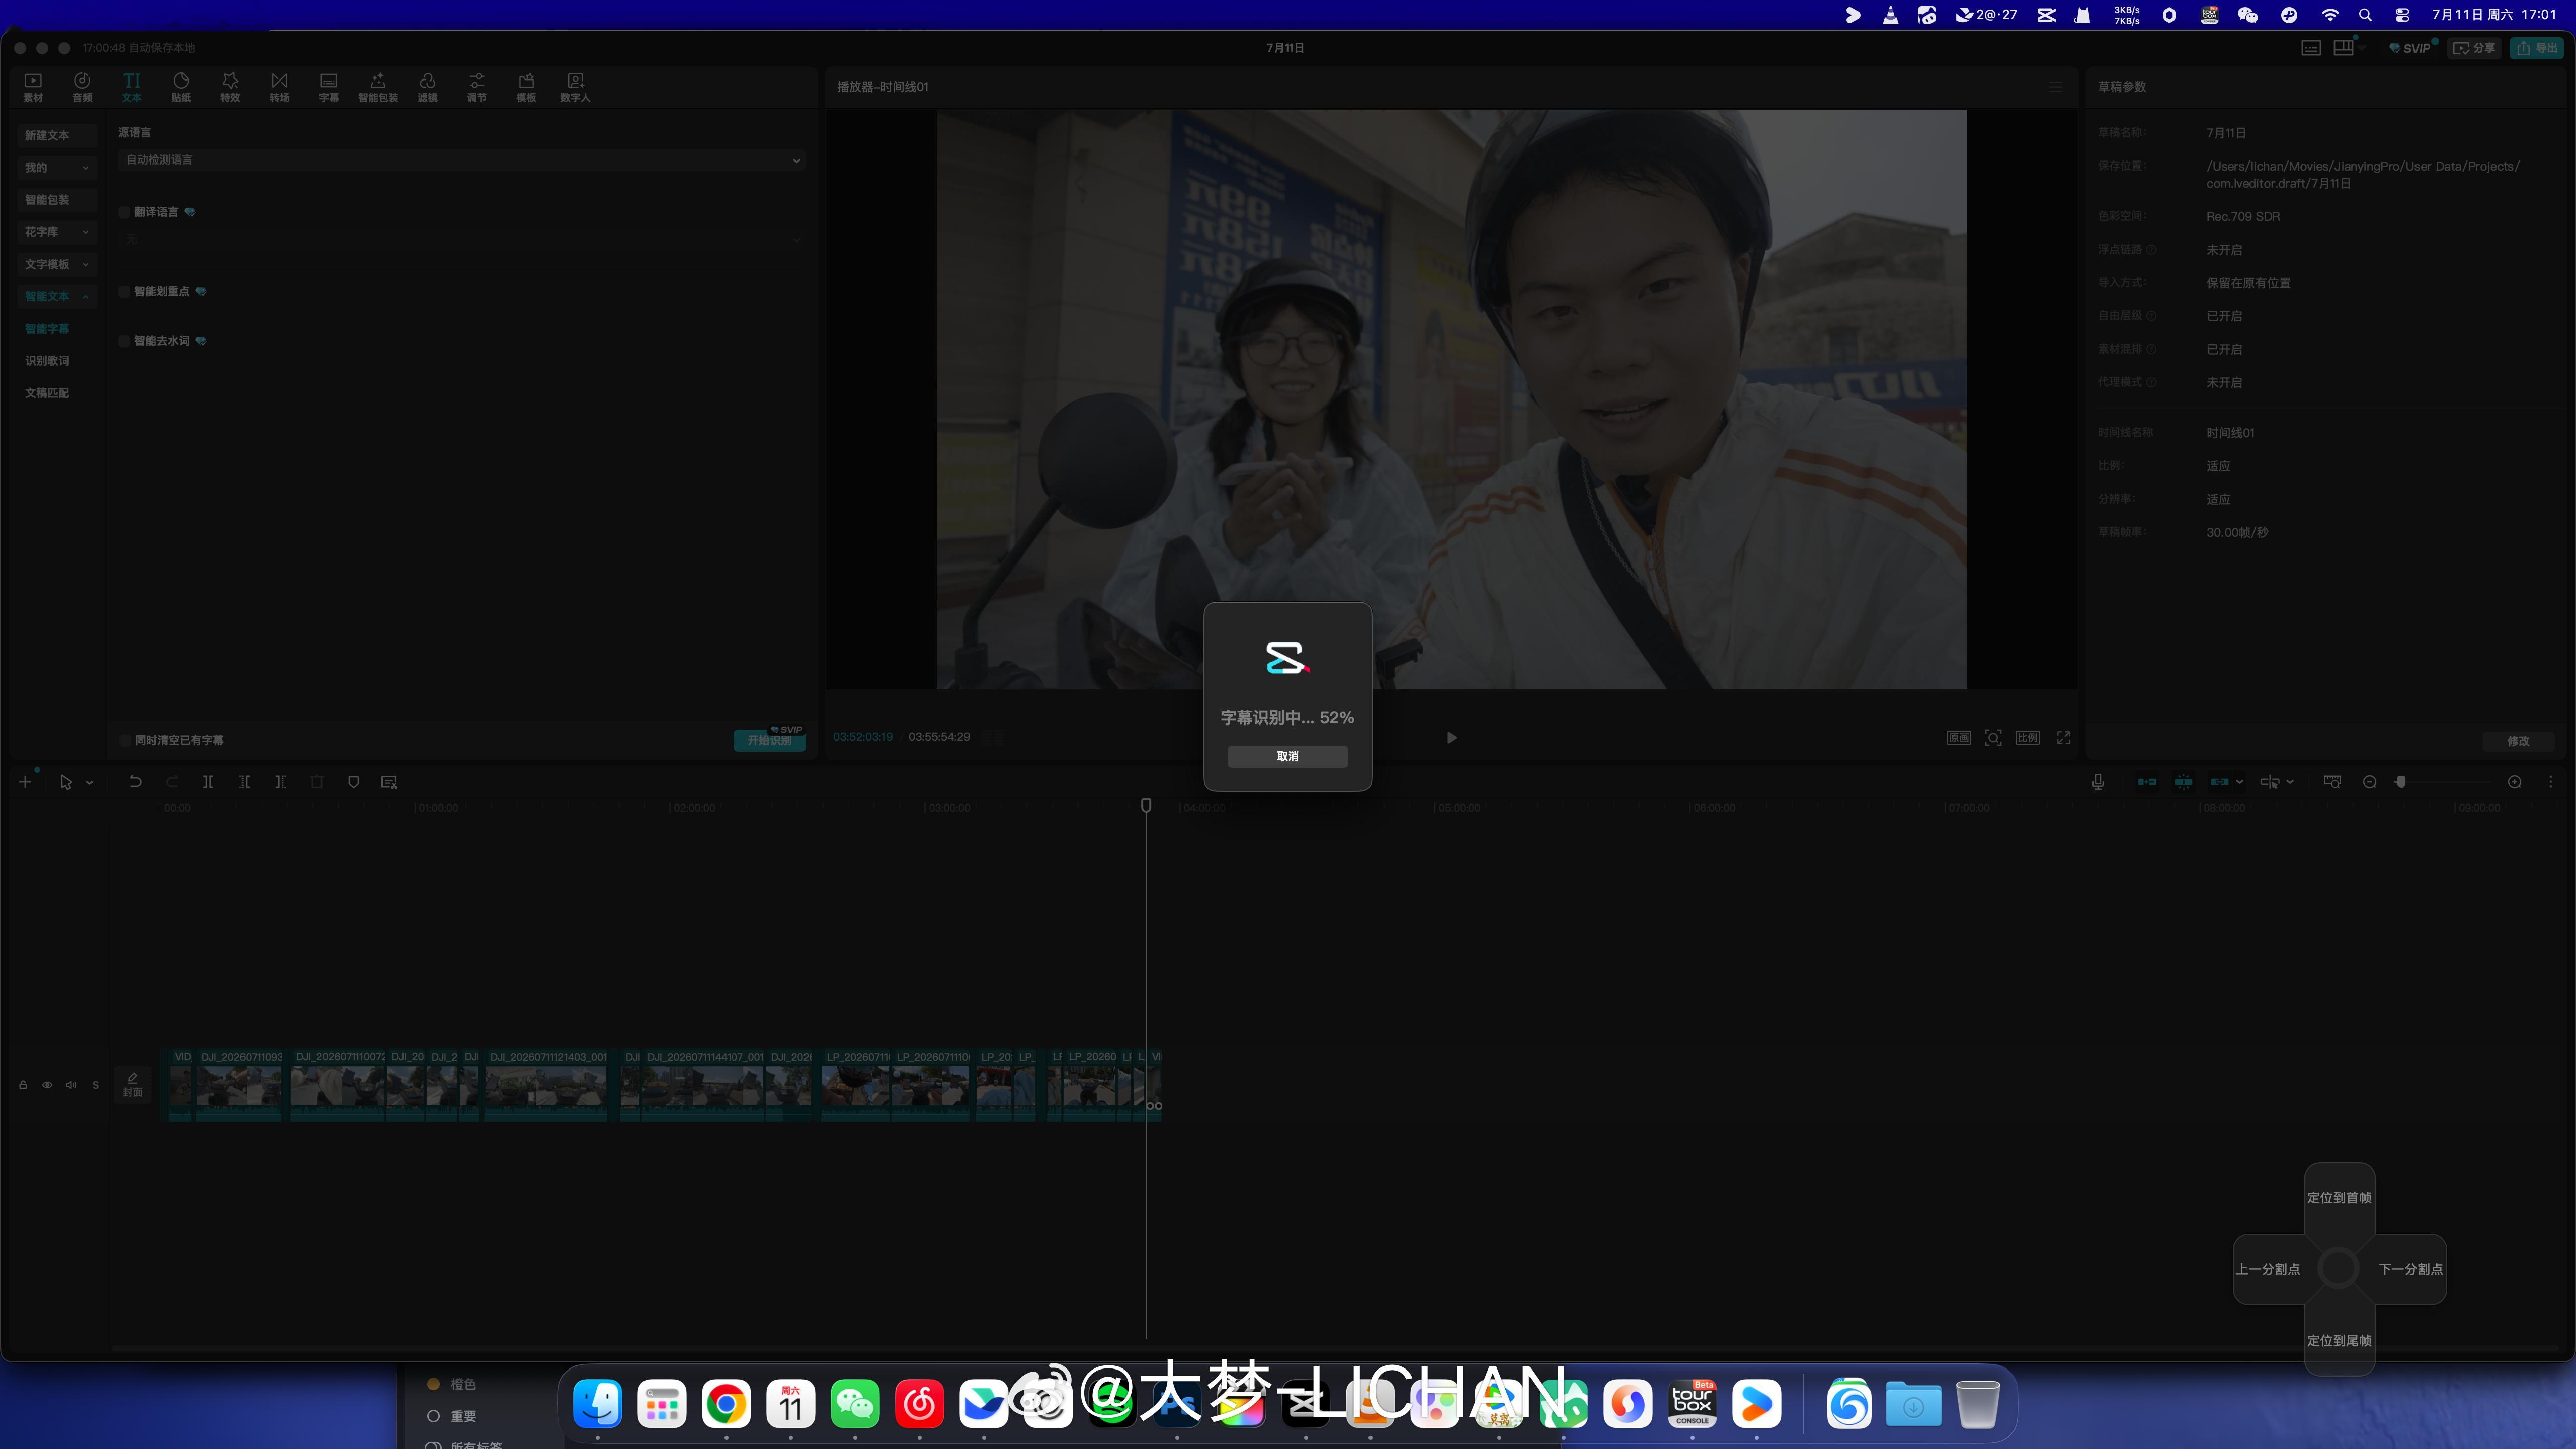
Task: Select 文稿匹配 sidebar entry
Action: (x=47, y=392)
